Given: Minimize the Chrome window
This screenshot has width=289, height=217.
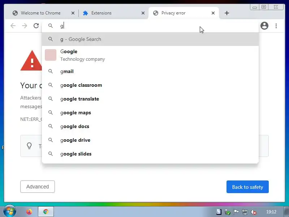Looking at the screenshot, I should click(255, 7).
